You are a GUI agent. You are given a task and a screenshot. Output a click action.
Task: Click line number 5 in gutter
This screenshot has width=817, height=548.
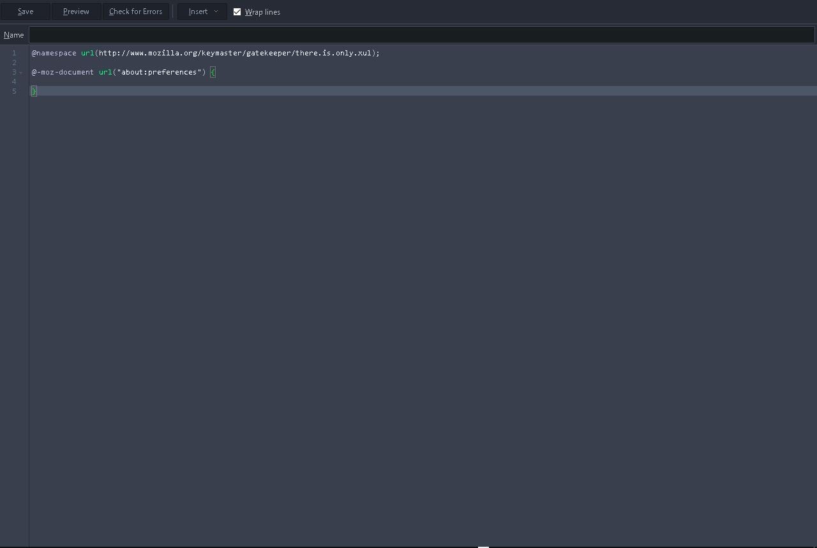[x=14, y=91]
